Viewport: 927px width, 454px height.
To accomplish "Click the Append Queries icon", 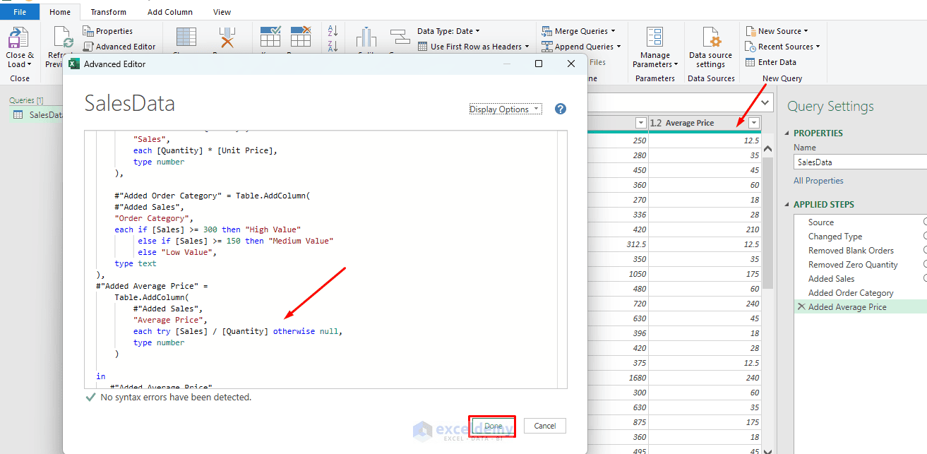I will click(548, 47).
